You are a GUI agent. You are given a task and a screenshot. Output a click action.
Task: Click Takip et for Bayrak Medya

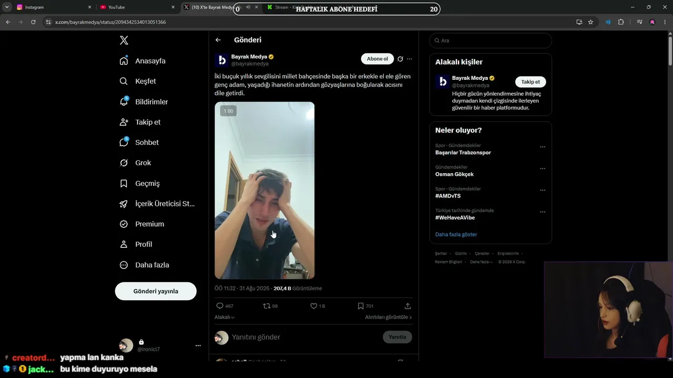531,82
